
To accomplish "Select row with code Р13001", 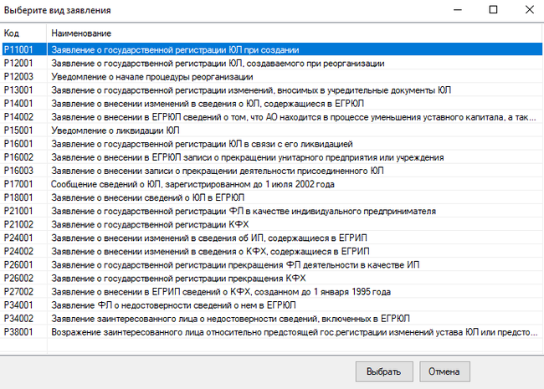I will tap(251, 90).
